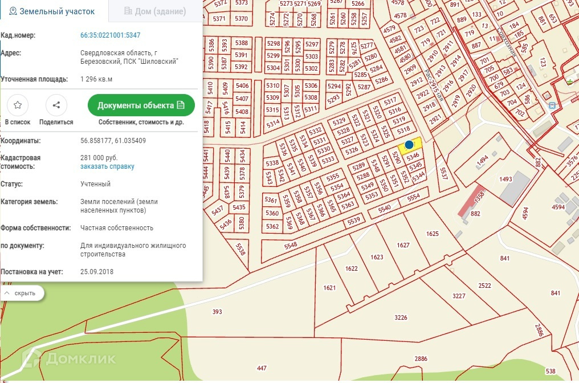This screenshot has width=579, height=383.
Task: Click the share icon above Поделиться
Action: 56,105
